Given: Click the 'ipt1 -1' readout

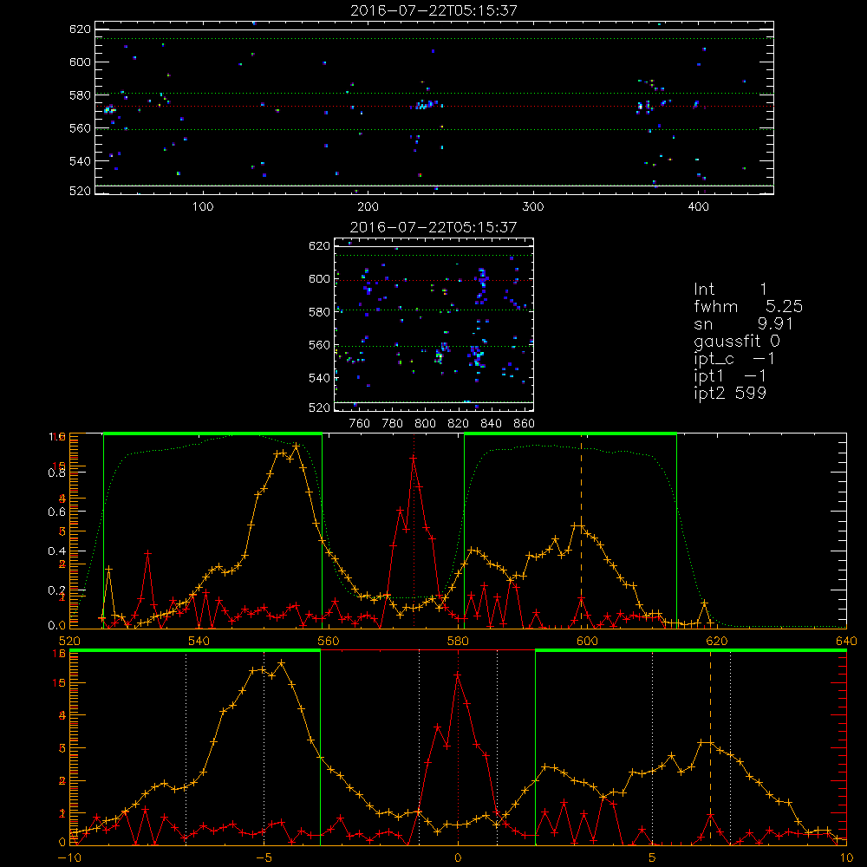Looking at the screenshot, I should (730, 376).
